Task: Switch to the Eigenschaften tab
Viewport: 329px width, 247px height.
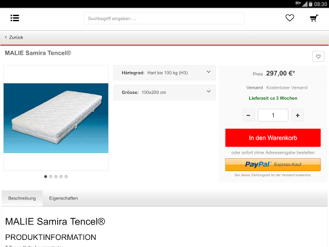Action: point(64,198)
